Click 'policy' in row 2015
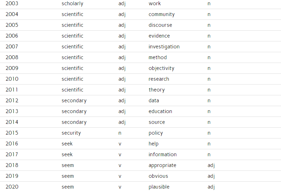Viewport: 281px width, 191px height. (x=156, y=133)
